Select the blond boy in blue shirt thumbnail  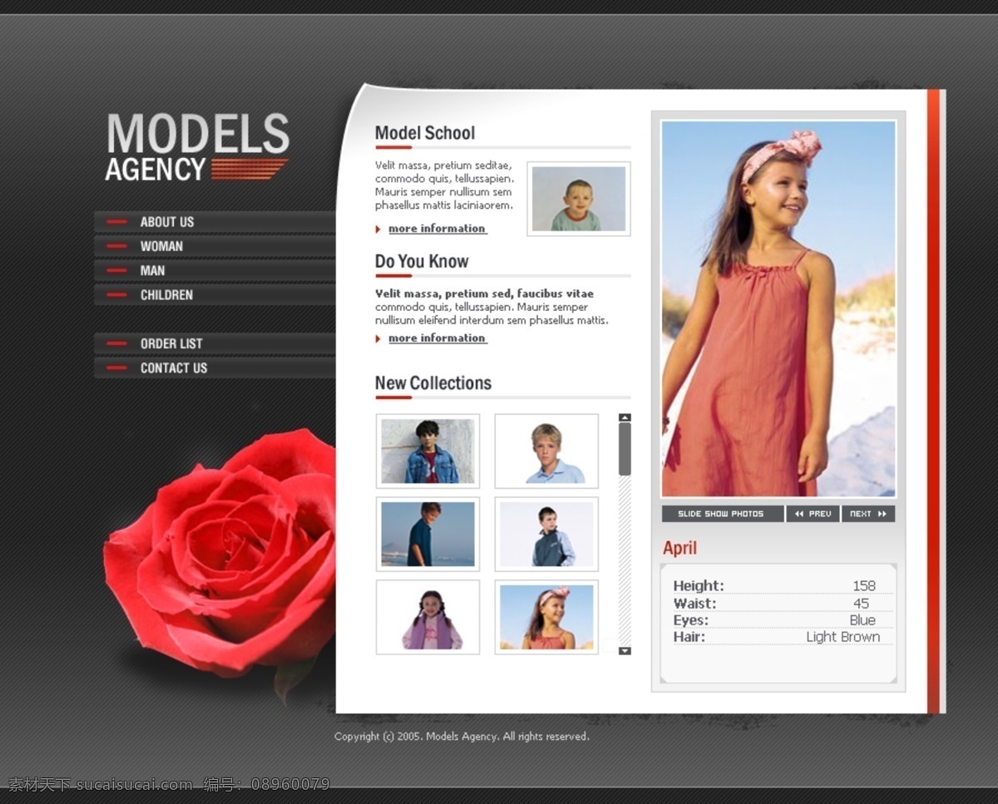(546, 451)
